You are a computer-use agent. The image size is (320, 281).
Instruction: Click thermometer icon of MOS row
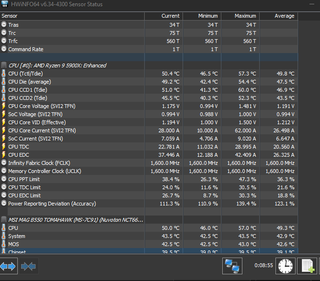pyautogui.click(x=3, y=244)
